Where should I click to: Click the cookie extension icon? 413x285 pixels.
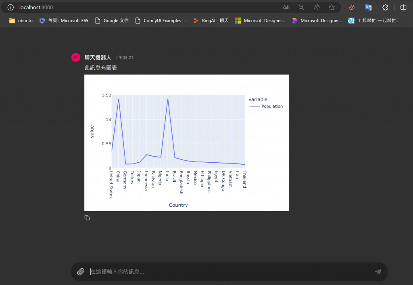(x=352, y=7)
